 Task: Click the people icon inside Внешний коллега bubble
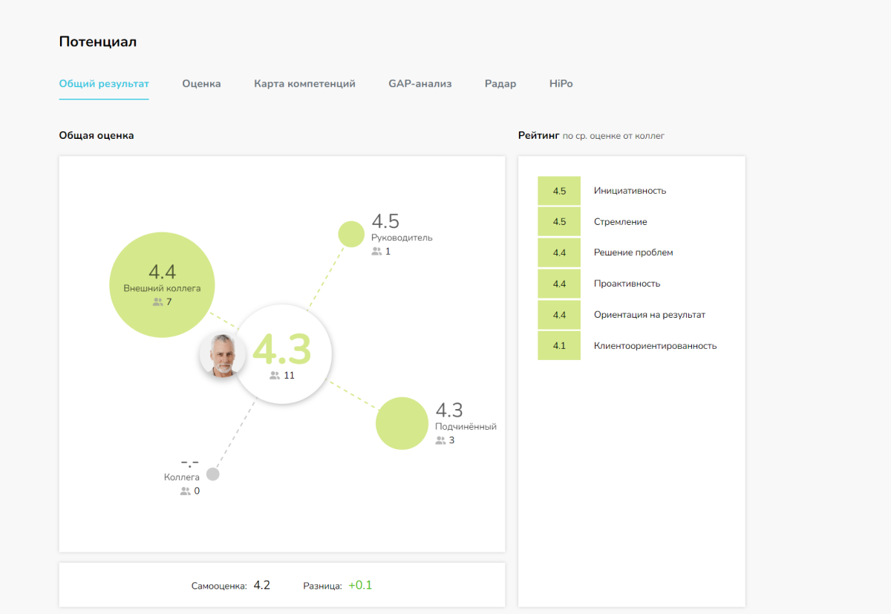pos(157,302)
